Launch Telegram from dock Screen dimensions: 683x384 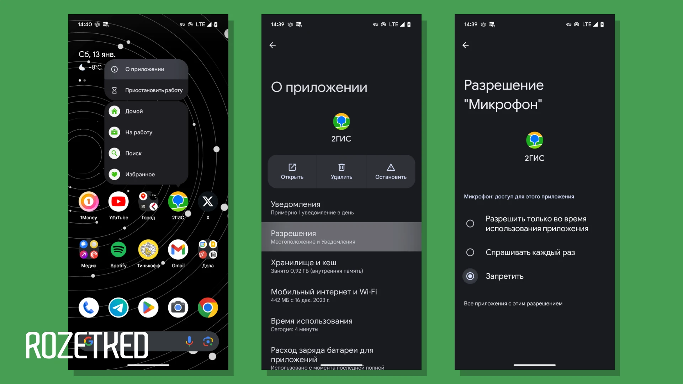[119, 308]
